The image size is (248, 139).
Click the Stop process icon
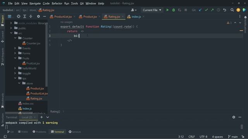pos(186,10)
